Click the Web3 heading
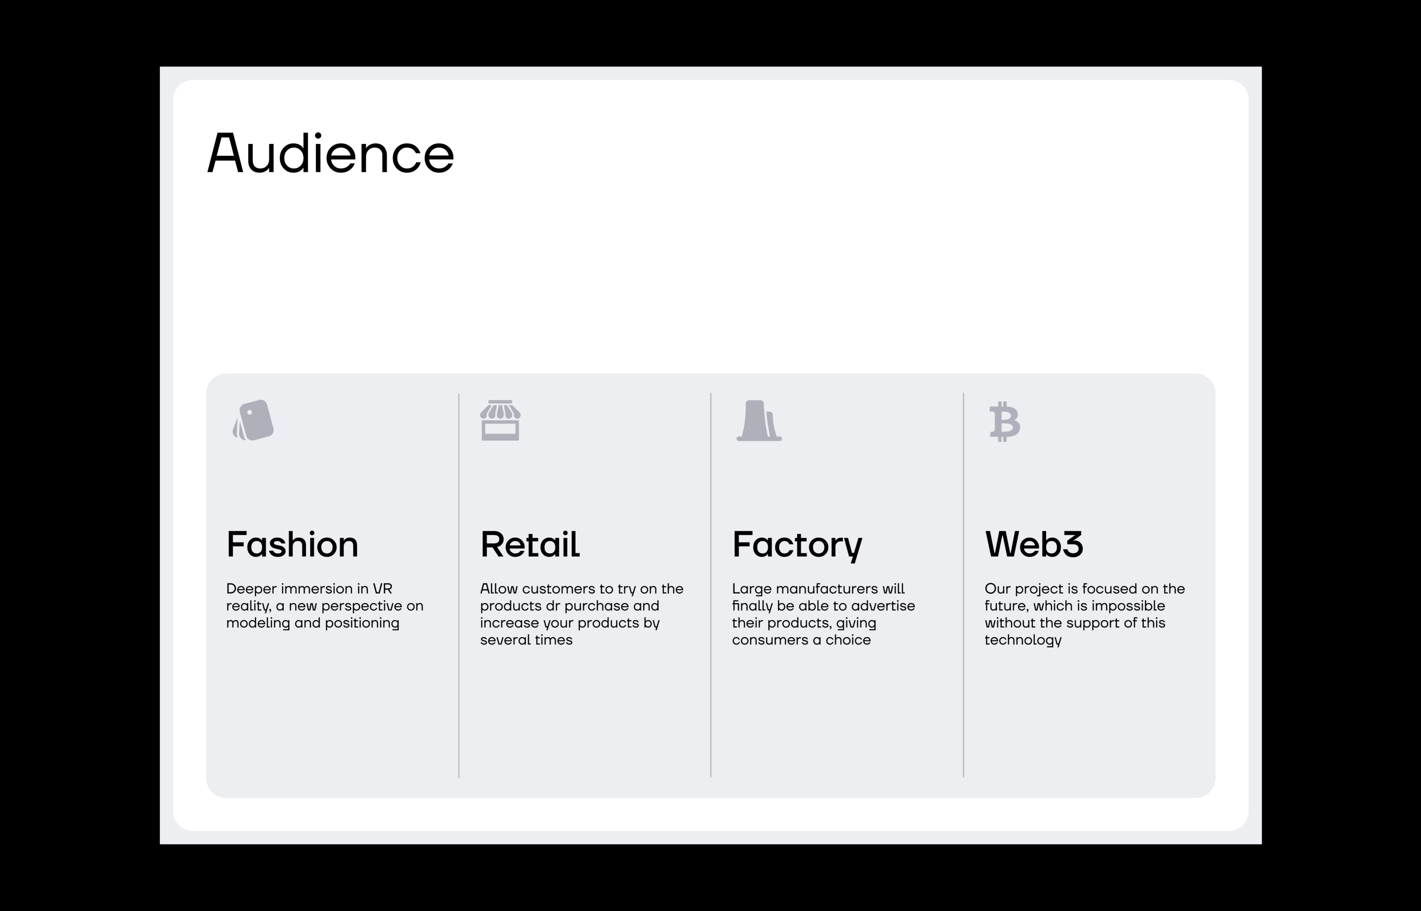This screenshot has width=1421, height=911. pos(1033,544)
